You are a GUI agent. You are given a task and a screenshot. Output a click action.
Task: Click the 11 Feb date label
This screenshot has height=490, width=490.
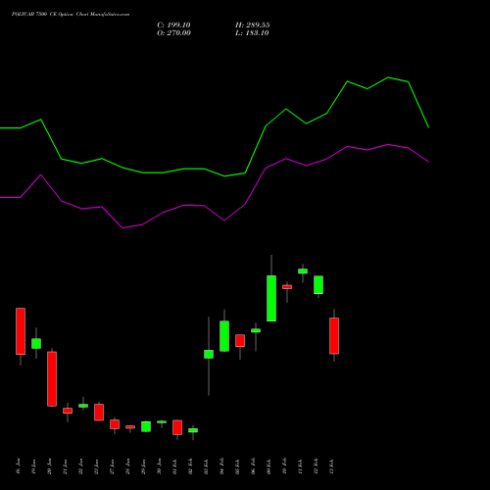pos(300,466)
